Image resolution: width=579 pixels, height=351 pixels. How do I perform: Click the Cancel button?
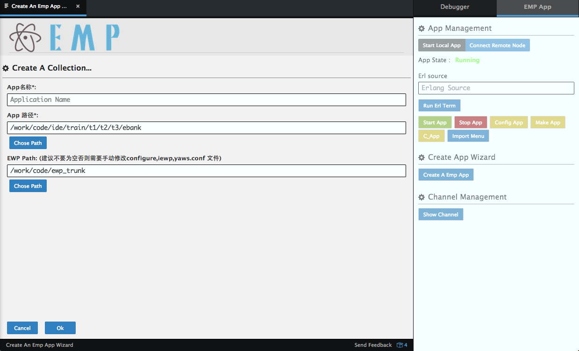click(22, 328)
